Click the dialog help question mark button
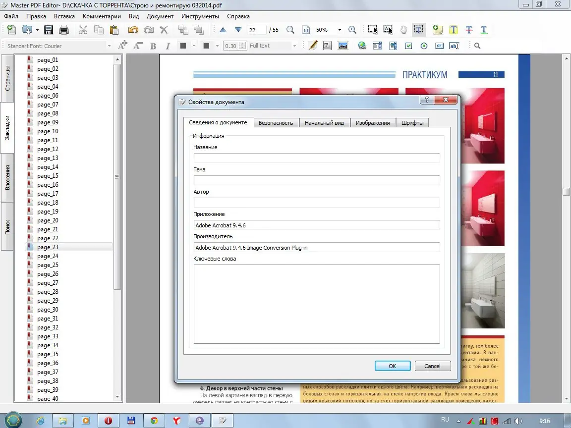 tap(427, 100)
